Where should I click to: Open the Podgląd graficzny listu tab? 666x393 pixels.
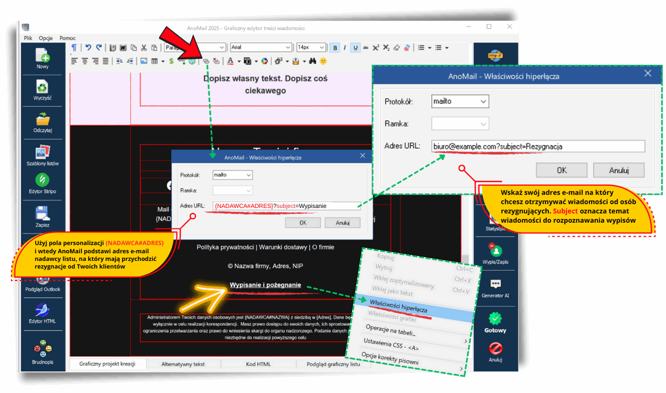(333, 364)
